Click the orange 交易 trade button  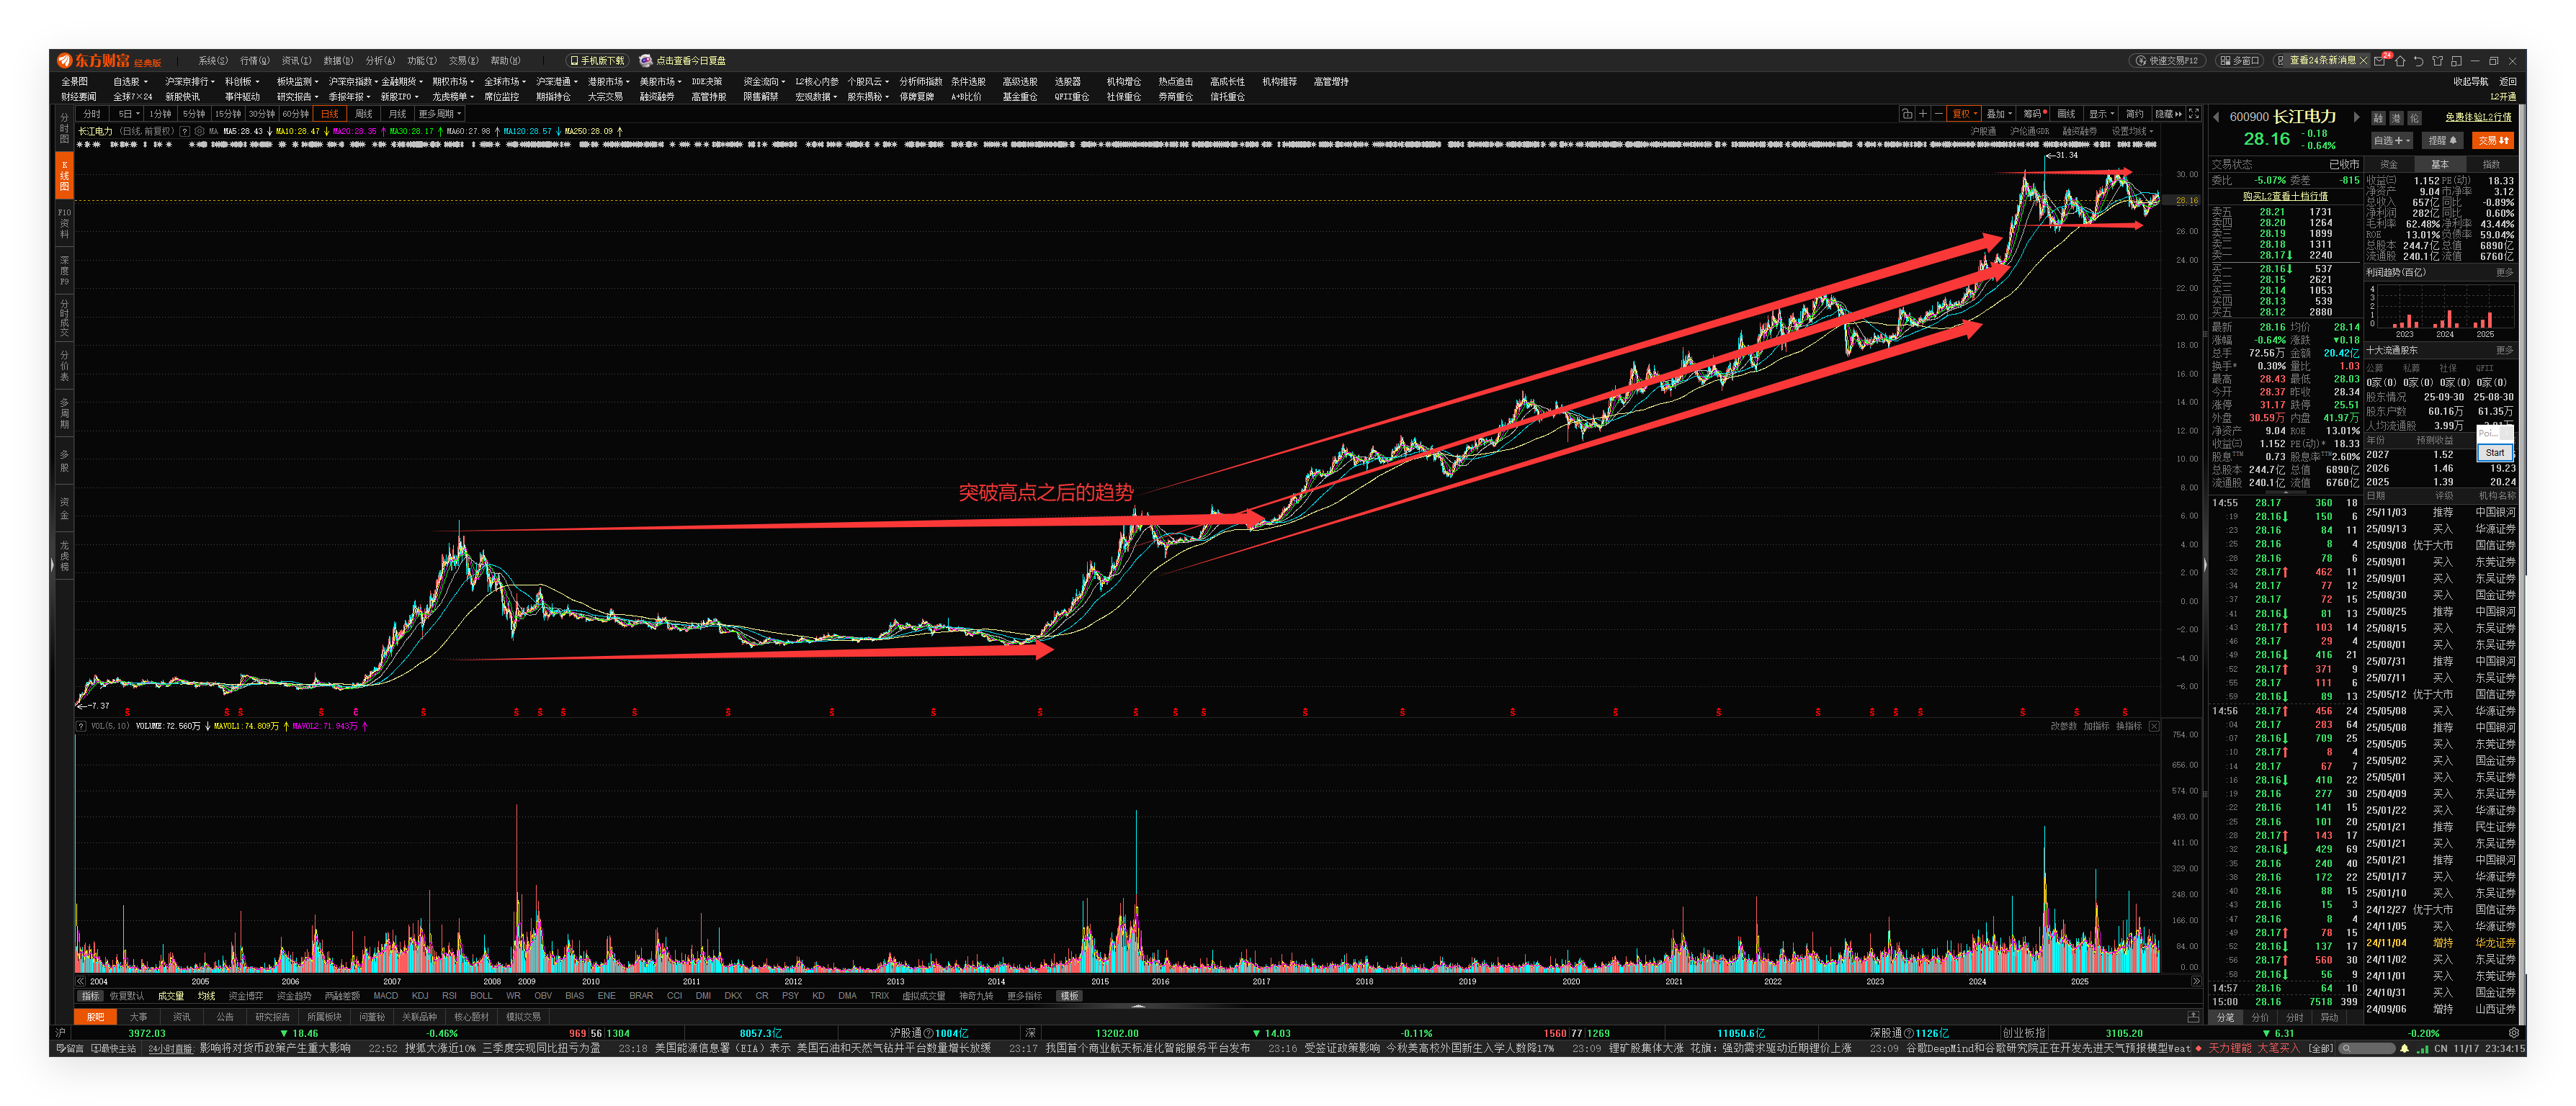(2493, 141)
